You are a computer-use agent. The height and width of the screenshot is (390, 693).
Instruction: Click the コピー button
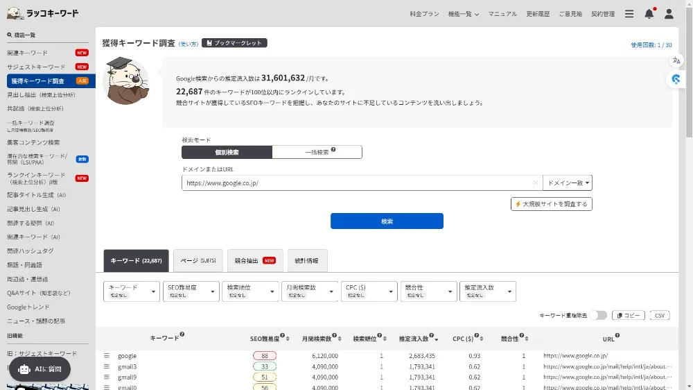[628, 316]
